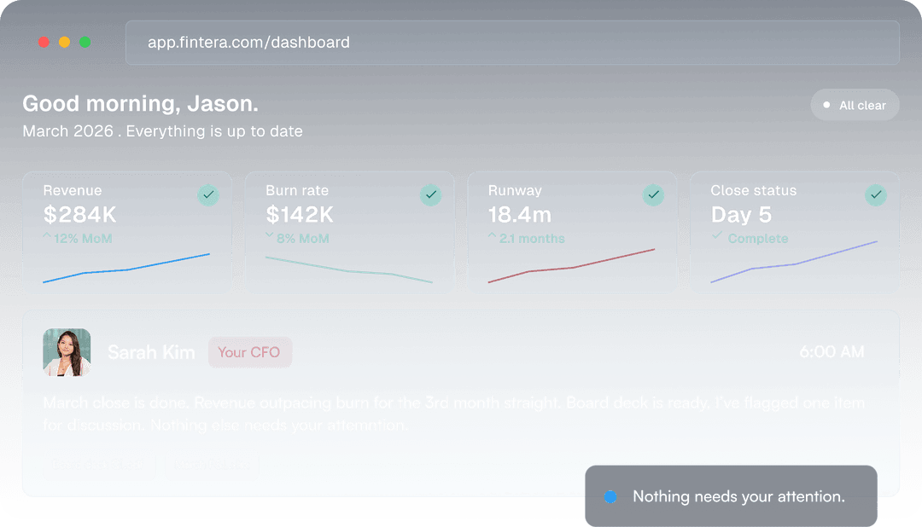Open the March P&L attachment chip

(x=212, y=464)
